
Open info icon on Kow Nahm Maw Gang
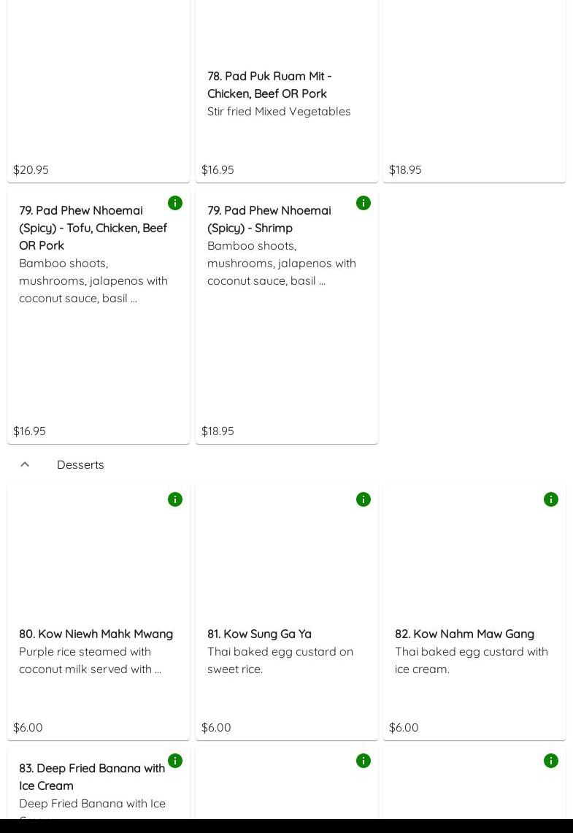point(551,499)
